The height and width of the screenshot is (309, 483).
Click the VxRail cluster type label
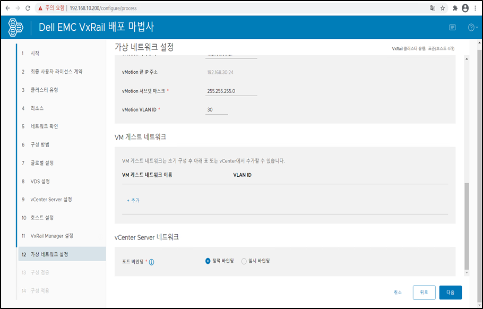(x=423, y=49)
